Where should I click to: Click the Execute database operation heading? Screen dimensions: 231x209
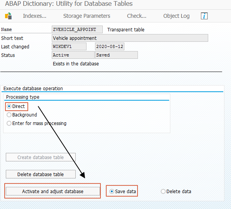(33, 88)
